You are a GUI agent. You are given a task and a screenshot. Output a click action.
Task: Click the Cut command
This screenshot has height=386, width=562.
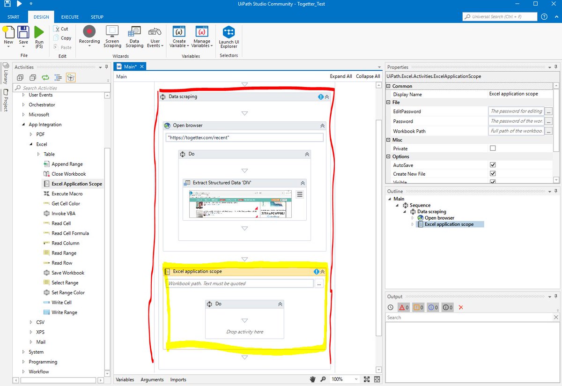pos(61,29)
